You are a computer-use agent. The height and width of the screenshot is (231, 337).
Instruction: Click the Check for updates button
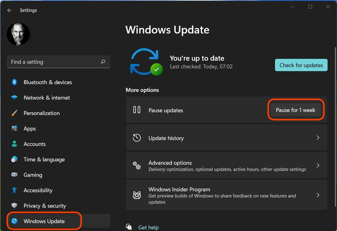coord(301,65)
